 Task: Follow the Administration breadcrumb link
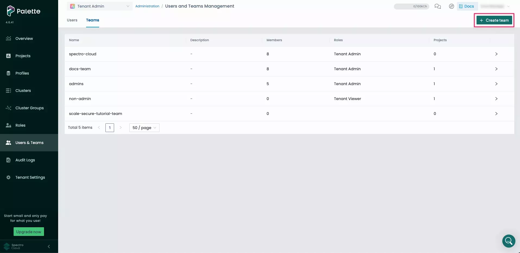[147, 6]
